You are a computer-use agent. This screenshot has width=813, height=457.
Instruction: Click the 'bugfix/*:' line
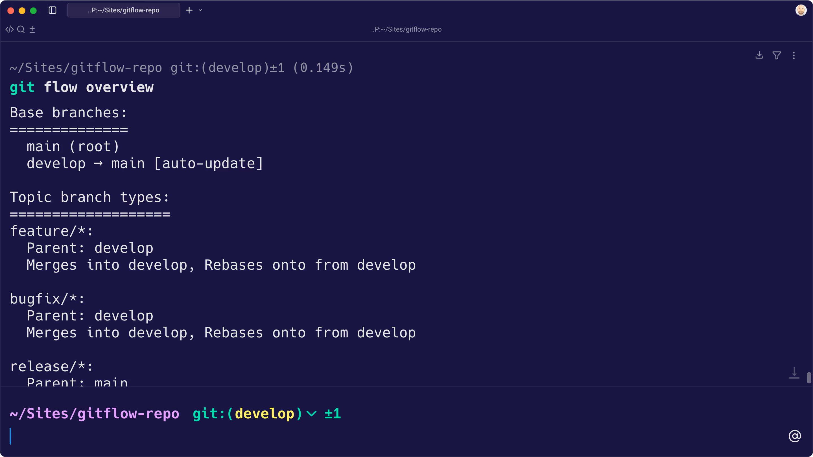click(x=47, y=299)
